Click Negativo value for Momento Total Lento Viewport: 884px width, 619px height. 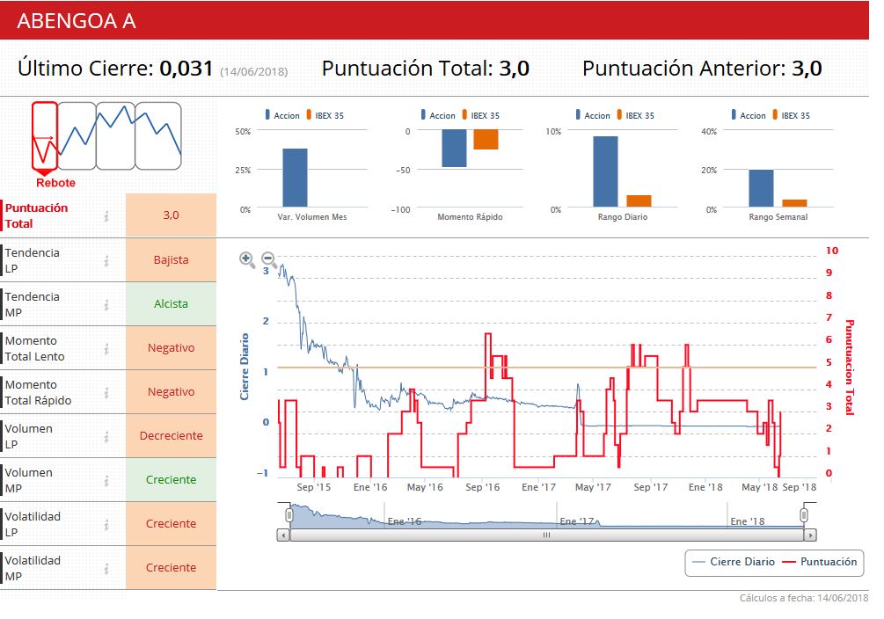[x=171, y=348]
